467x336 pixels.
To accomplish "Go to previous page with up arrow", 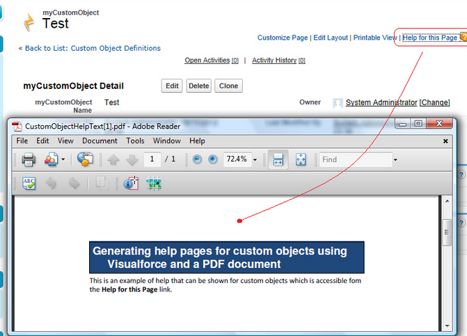I will [x=113, y=160].
